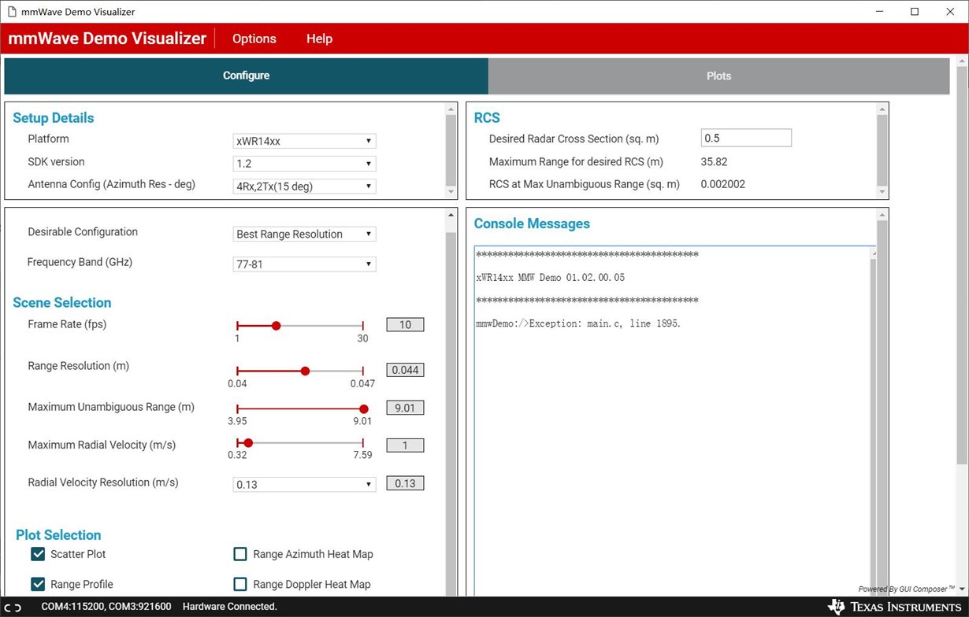Click the Powered By GUI Composer link

pos(906,589)
